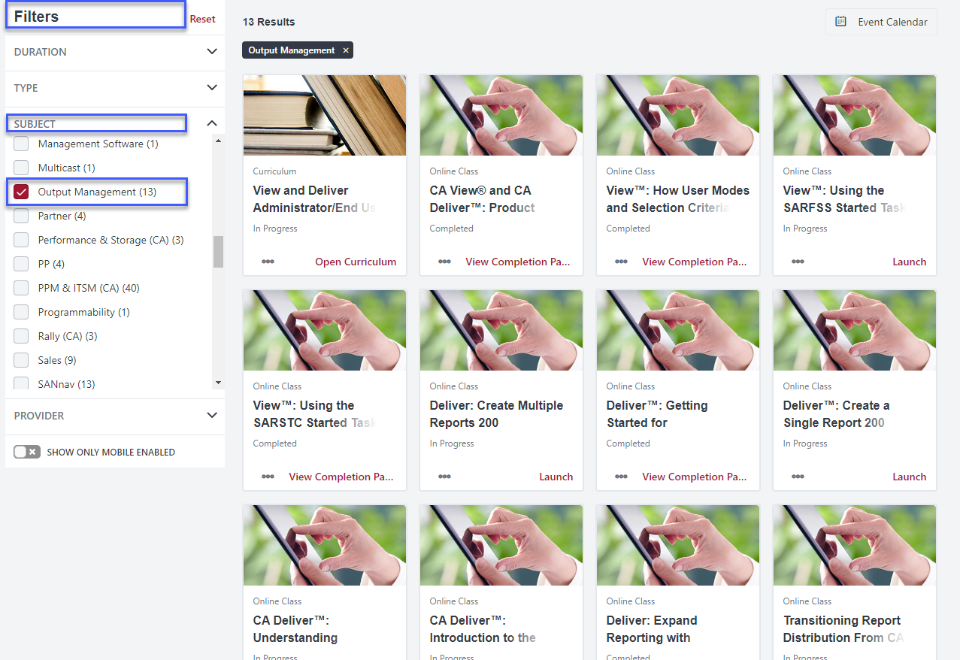Open the ellipsis menu on the Transitioning Report Distribution card
The image size is (960, 660).
[x=798, y=657]
